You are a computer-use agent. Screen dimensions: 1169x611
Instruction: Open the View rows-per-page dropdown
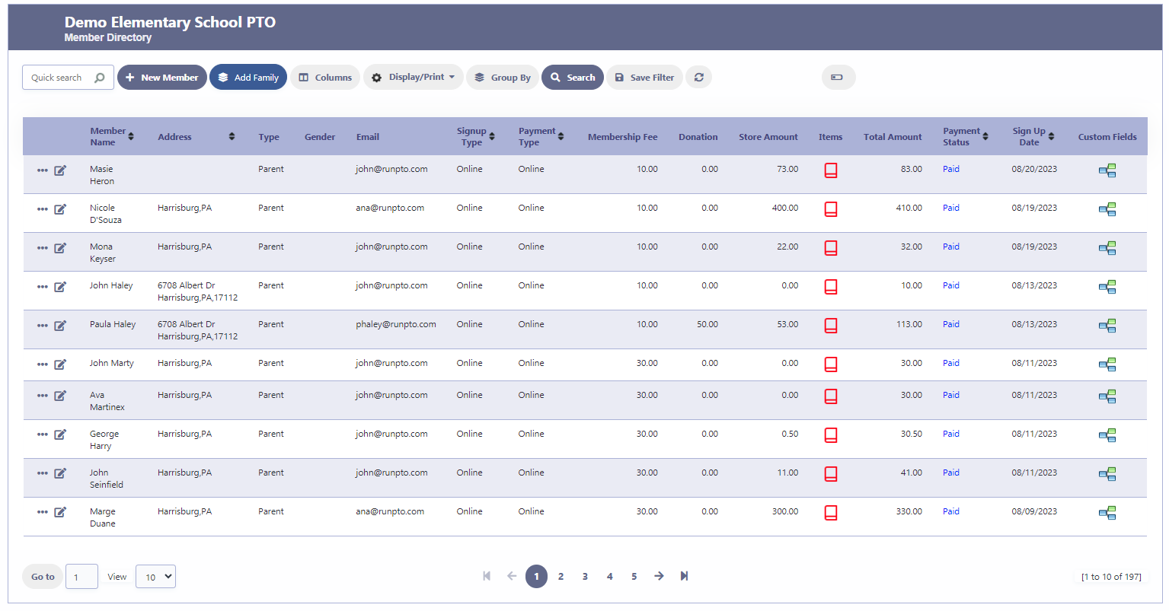tap(155, 577)
